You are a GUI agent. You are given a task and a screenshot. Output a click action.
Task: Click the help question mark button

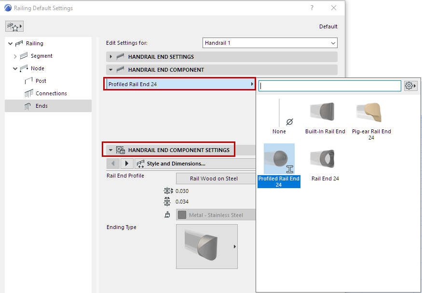coord(312,8)
